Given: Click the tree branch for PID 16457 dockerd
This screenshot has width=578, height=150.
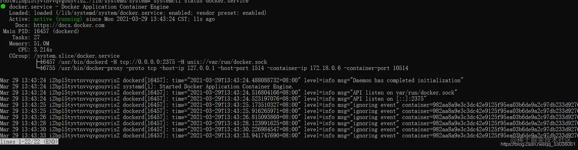Looking at the screenshot, I should coord(151,62).
